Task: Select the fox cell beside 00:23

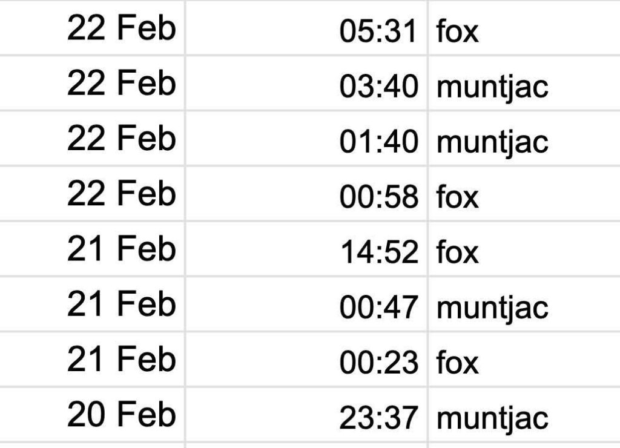Action: (x=458, y=362)
